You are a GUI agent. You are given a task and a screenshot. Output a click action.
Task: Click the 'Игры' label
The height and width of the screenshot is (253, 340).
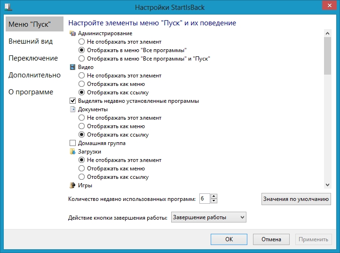click(85, 185)
